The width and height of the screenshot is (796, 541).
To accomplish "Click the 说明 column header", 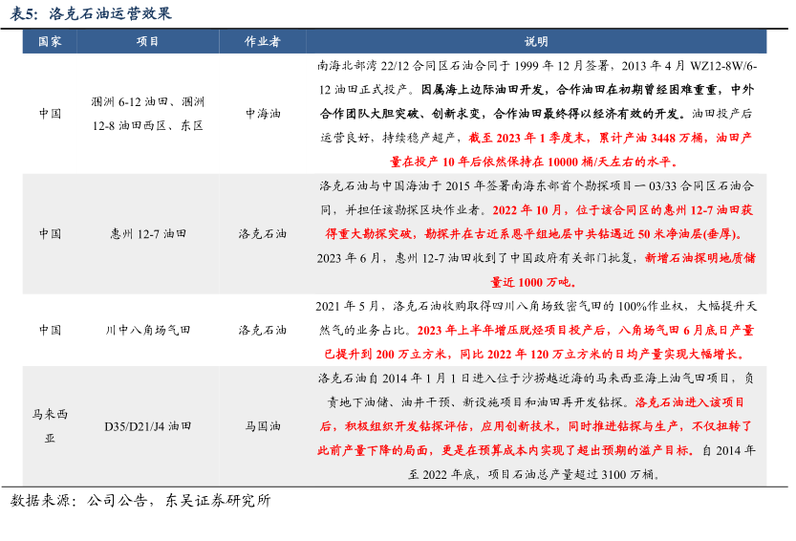I will pyautogui.click(x=536, y=42).
